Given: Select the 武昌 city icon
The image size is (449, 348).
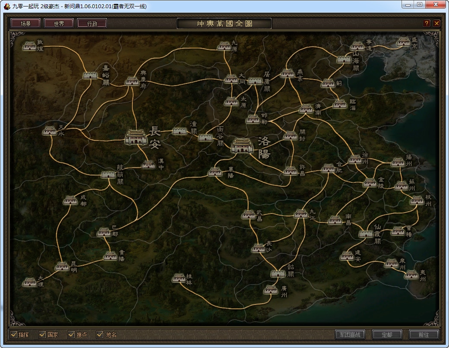Looking at the screenshot, I should click(x=249, y=214).
